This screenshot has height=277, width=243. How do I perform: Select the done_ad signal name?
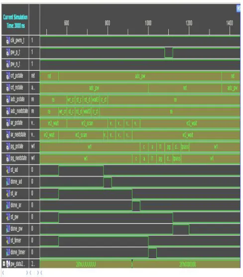(16, 182)
